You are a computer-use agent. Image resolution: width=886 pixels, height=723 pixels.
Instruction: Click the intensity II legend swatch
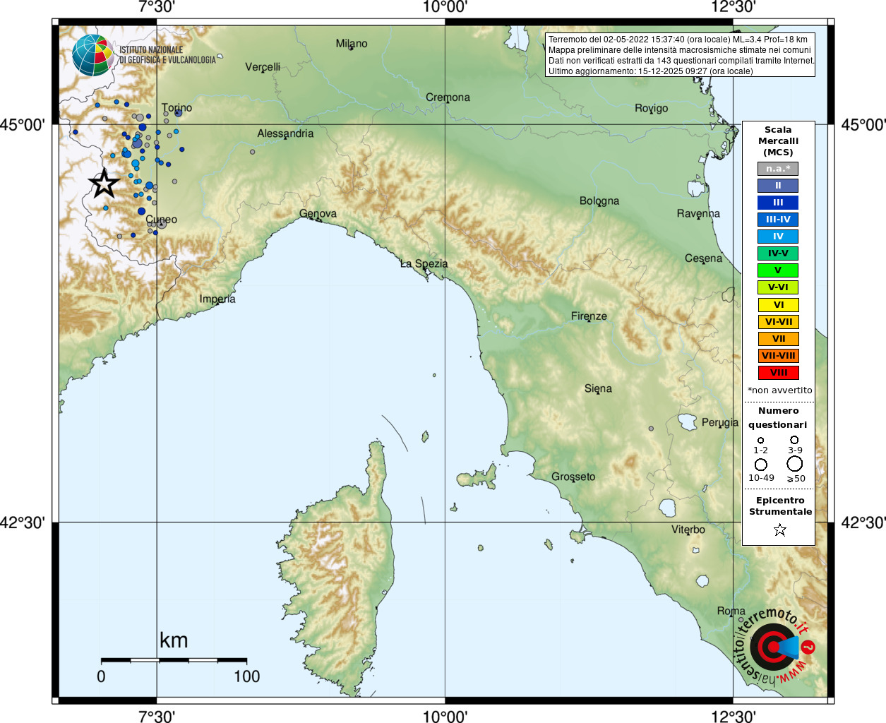778,186
